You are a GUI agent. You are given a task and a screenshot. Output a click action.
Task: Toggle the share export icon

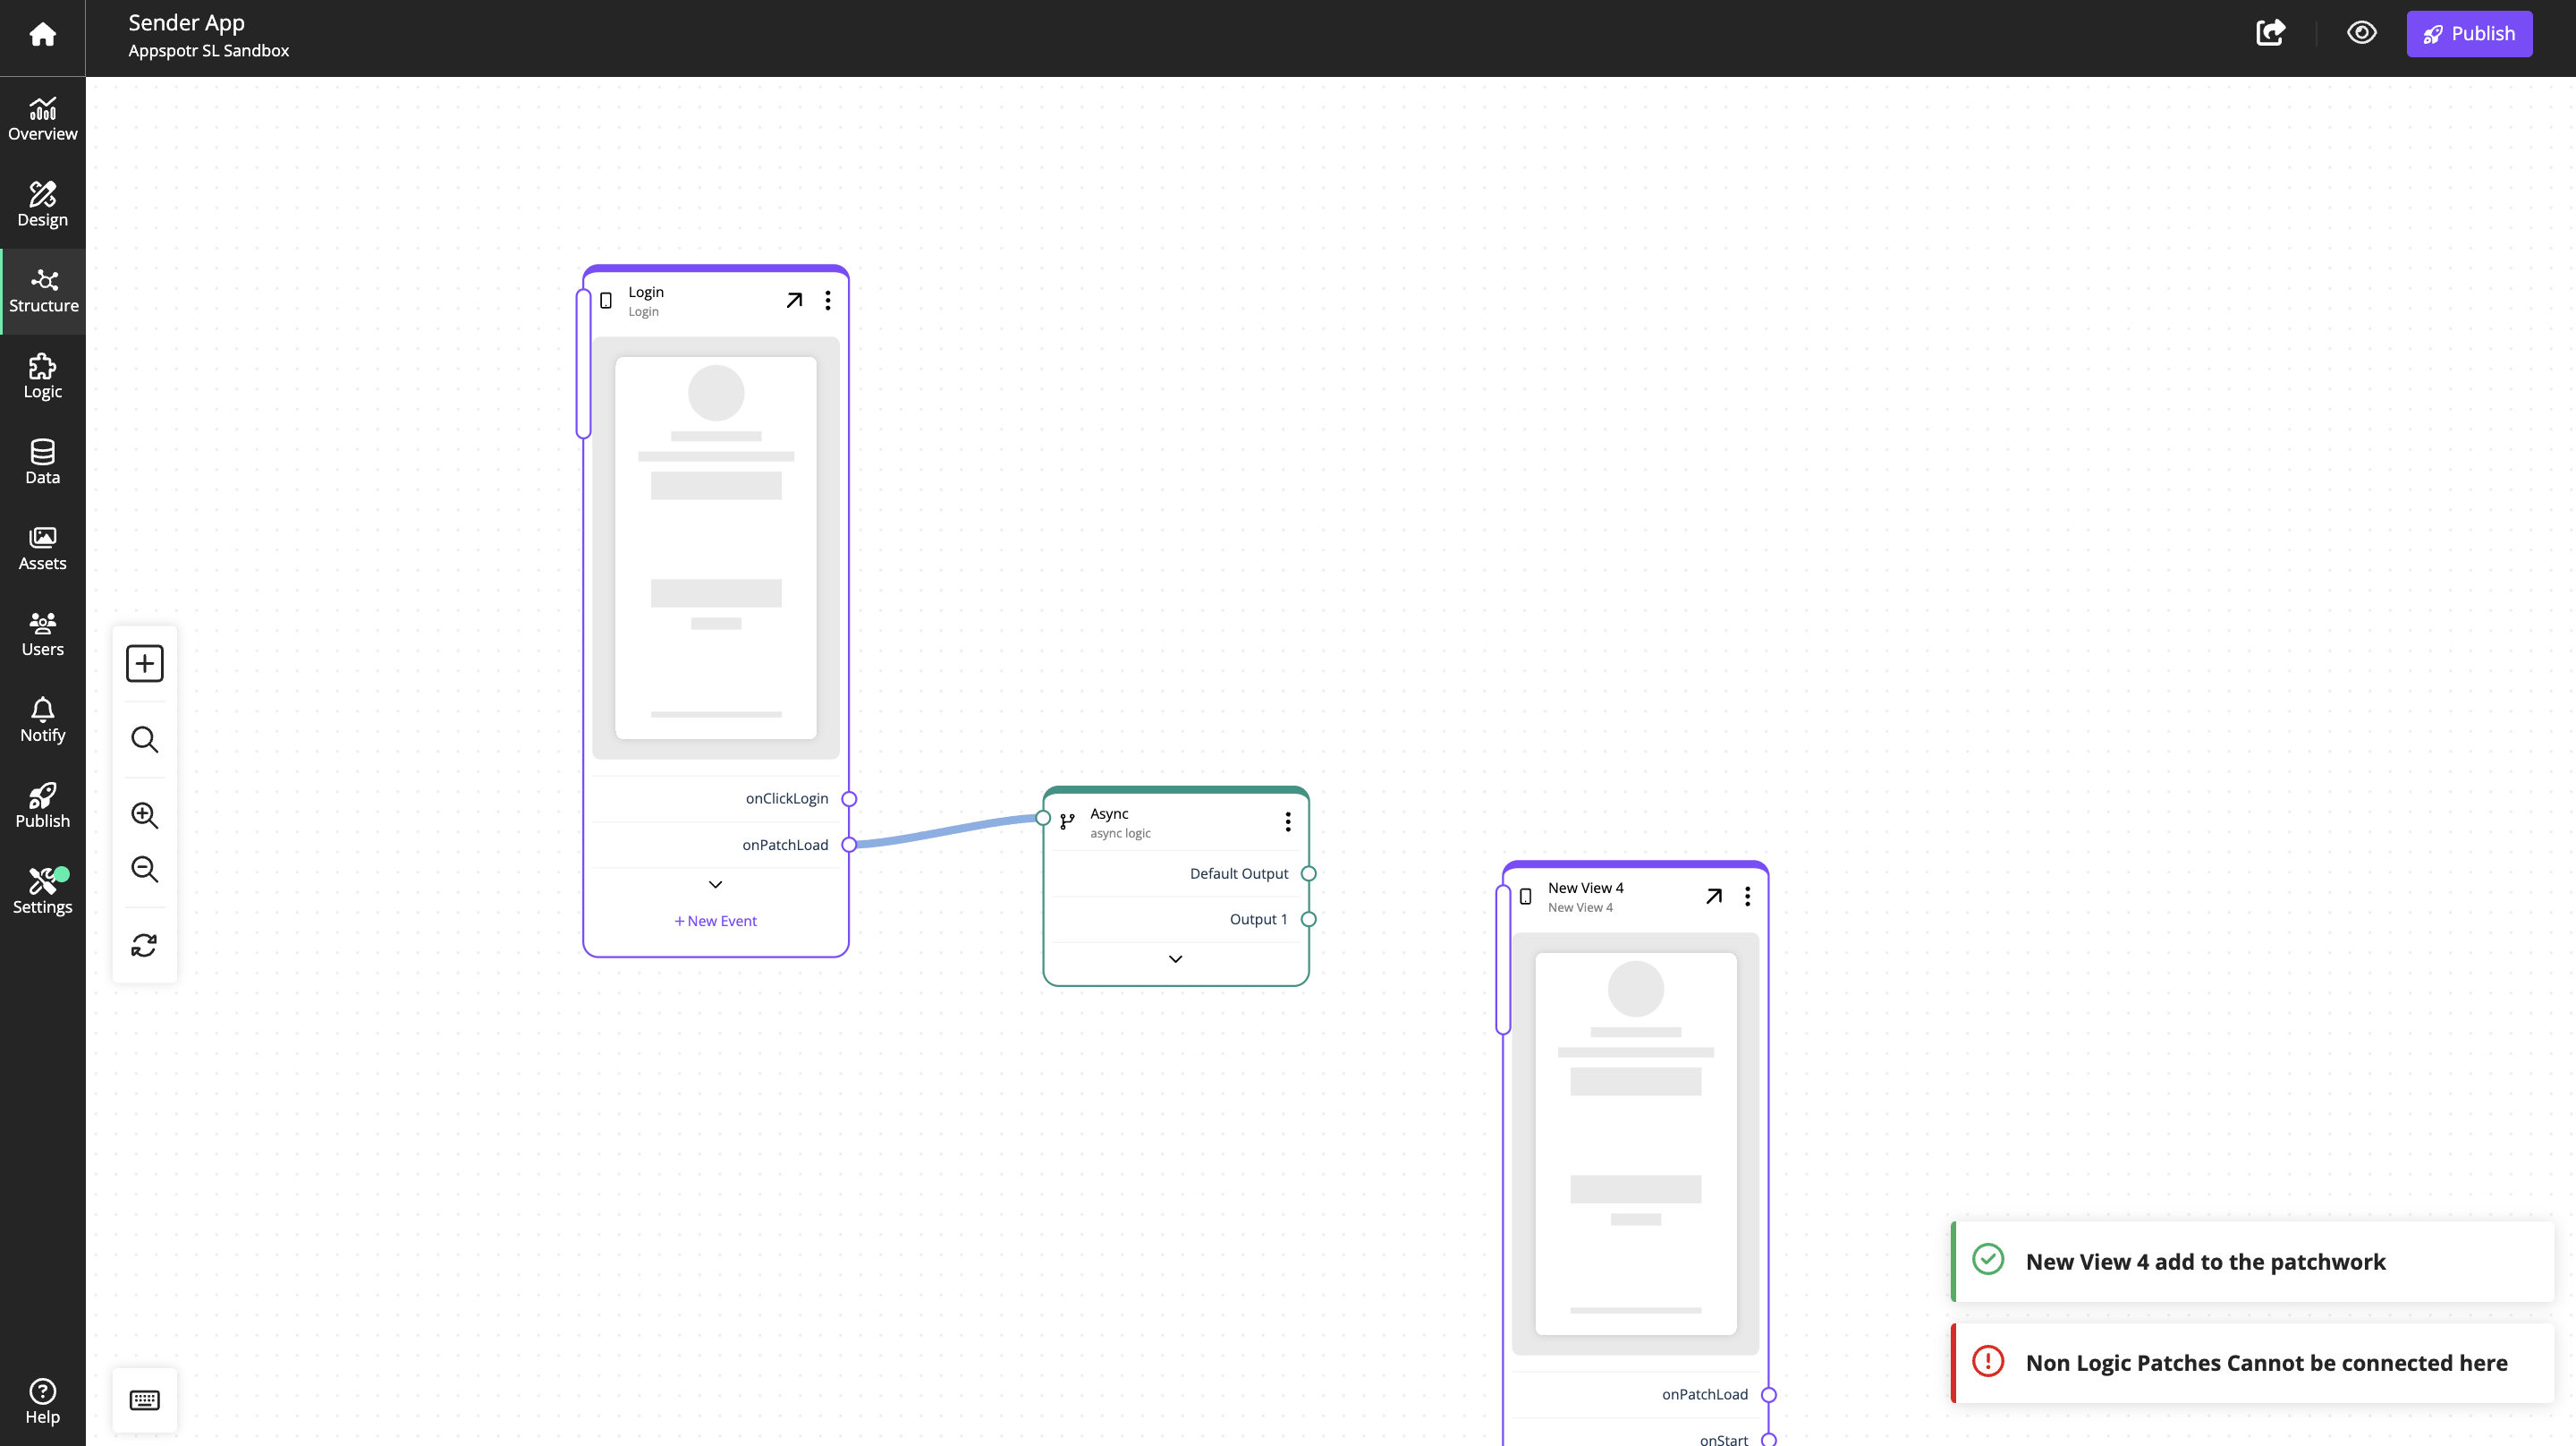[2270, 32]
